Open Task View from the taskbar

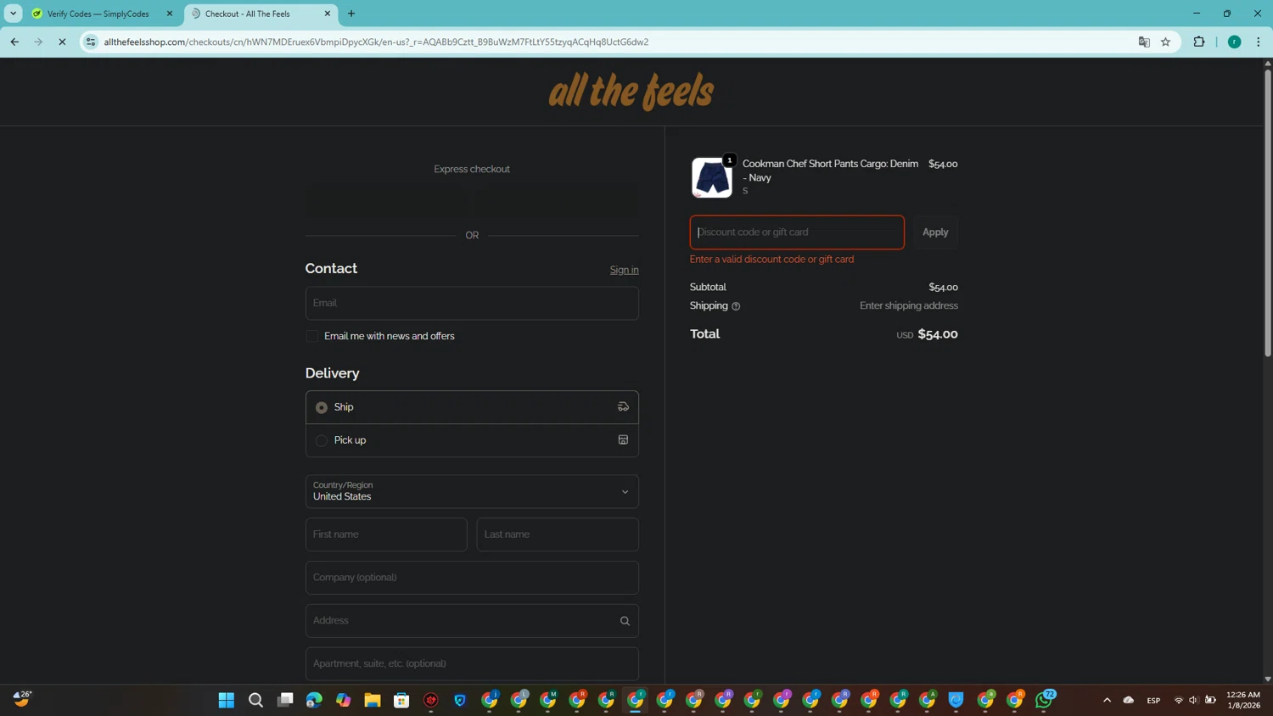(285, 700)
